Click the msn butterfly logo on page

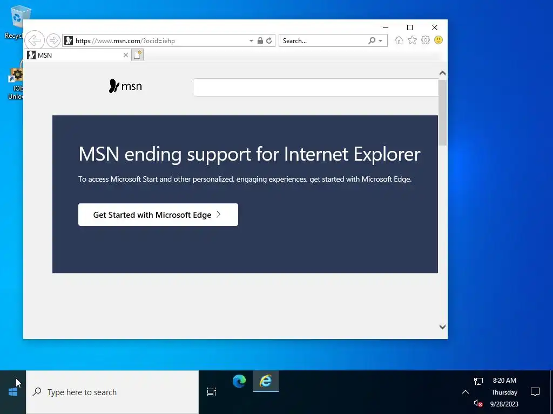pos(125,86)
